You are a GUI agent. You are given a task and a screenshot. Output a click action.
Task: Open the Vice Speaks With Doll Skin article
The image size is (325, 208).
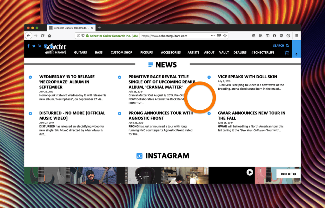tap(247, 77)
